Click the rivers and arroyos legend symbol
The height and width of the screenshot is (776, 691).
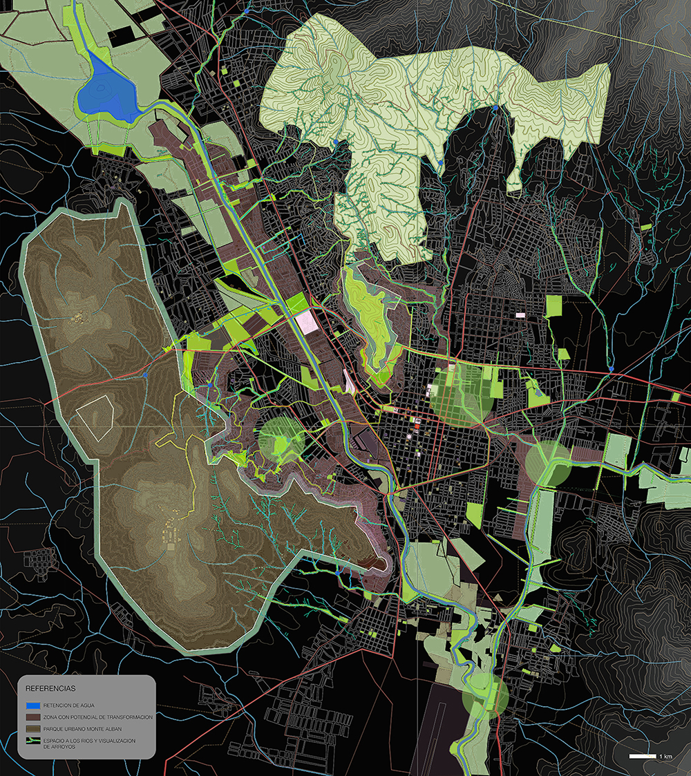tap(32, 741)
